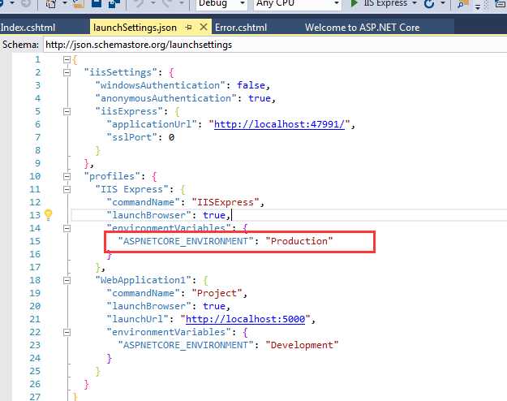507x401 pixels.
Task: Click the "windowsAuthentication" key
Action: [160, 85]
